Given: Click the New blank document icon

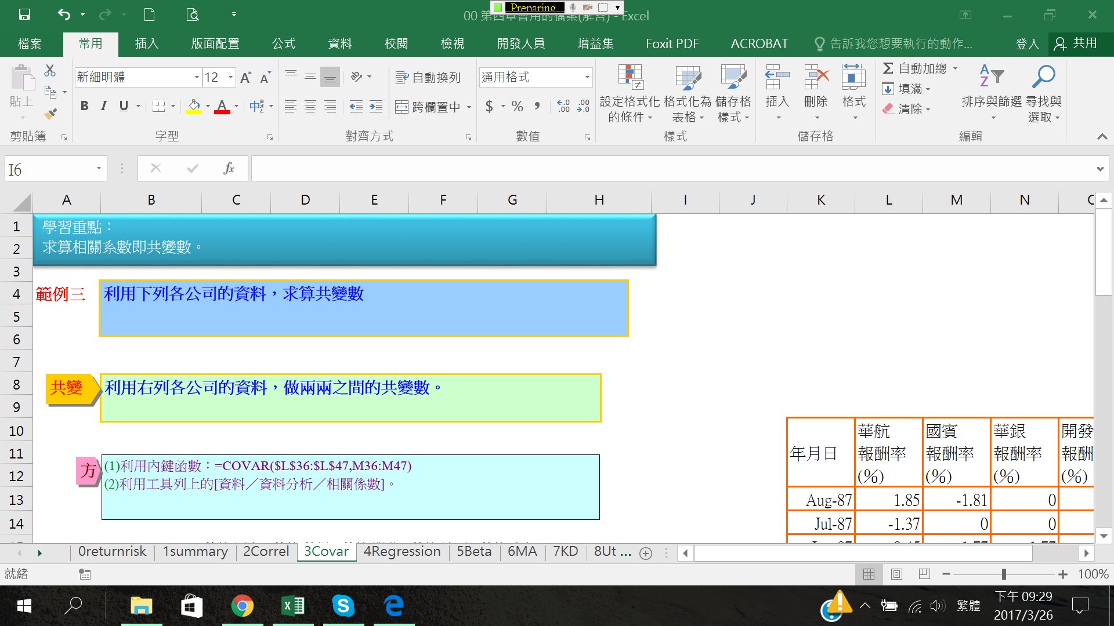Looking at the screenshot, I should click(149, 15).
